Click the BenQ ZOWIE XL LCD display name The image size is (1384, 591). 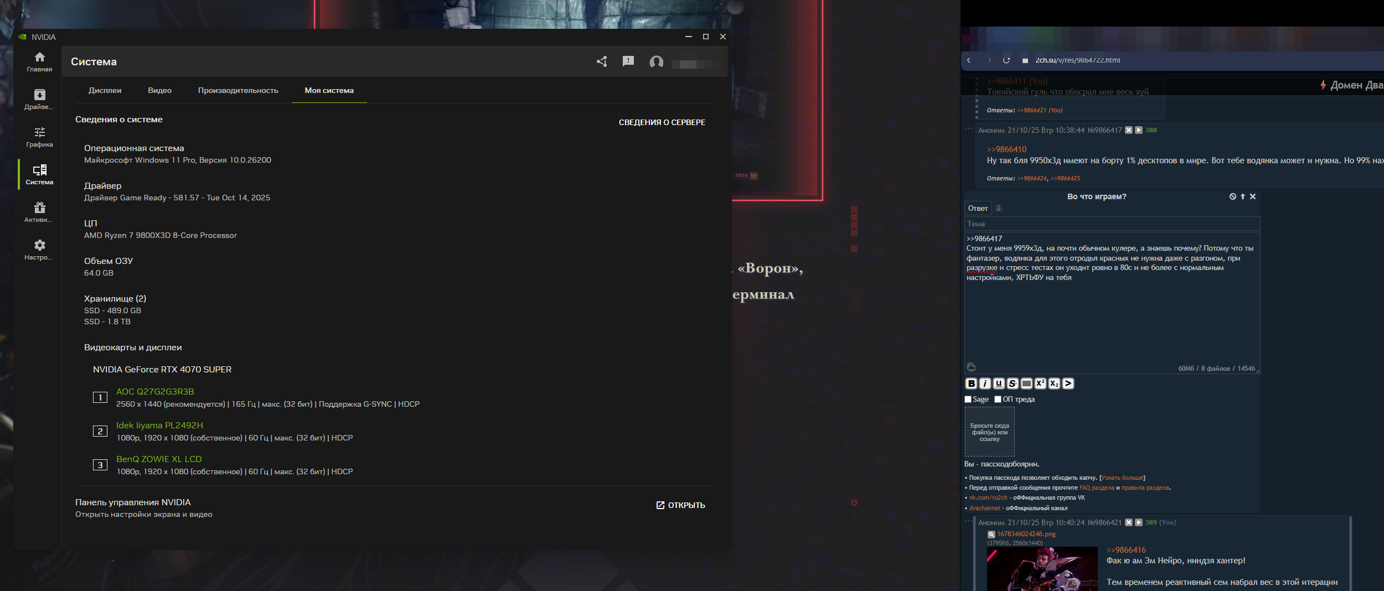[x=159, y=459]
